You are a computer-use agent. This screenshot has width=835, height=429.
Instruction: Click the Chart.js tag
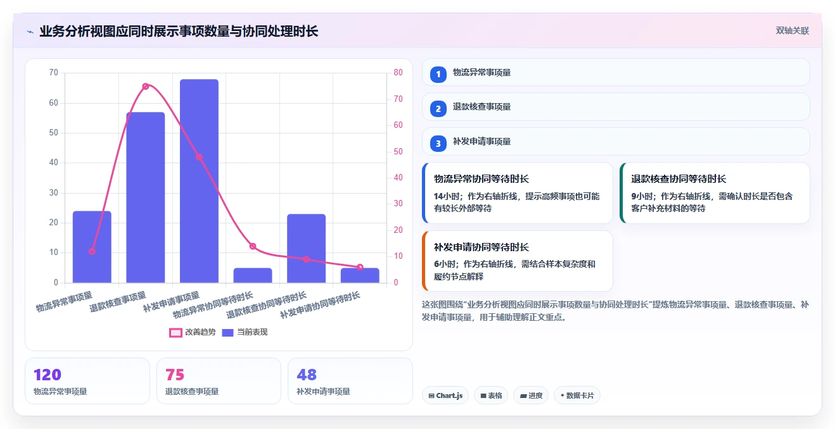point(445,395)
